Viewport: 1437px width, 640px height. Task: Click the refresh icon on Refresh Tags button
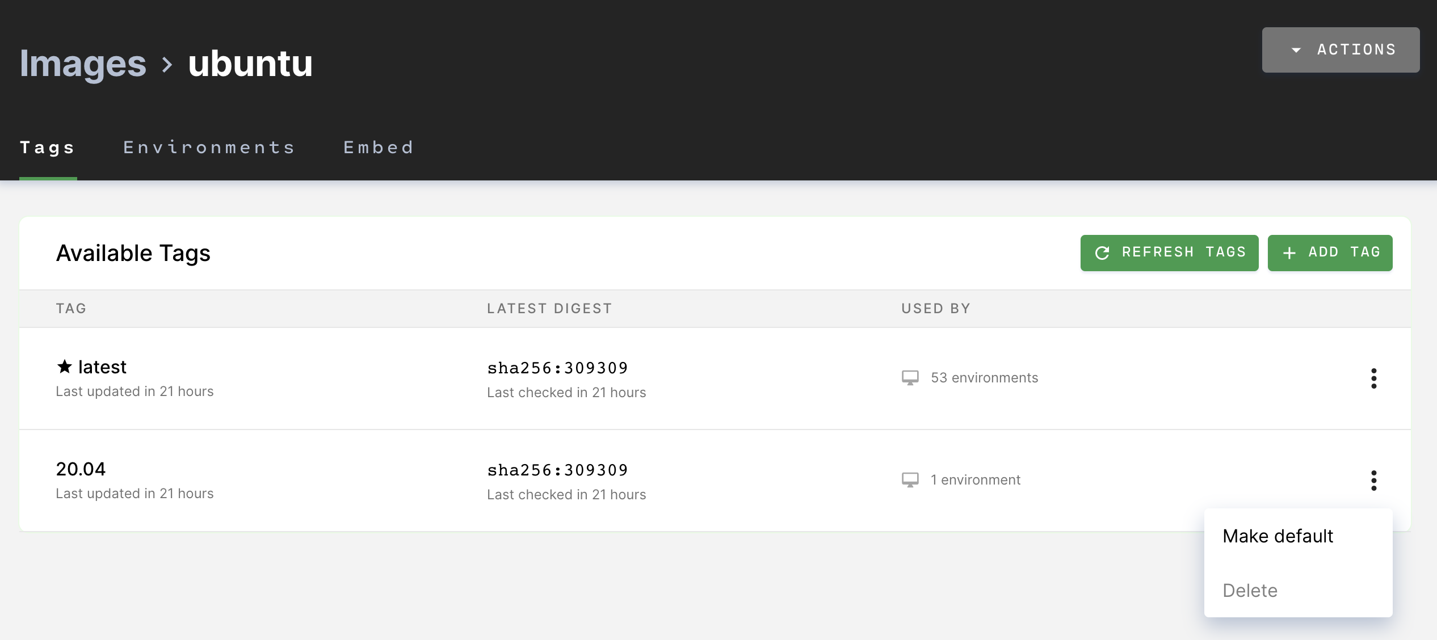pos(1103,252)
